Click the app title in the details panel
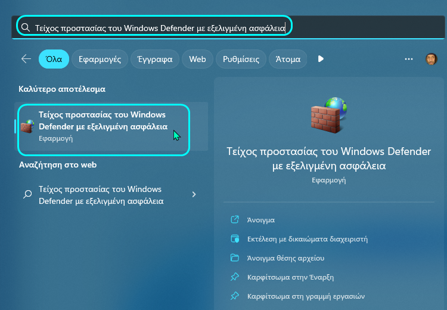447x310 pixels. pos(328,159)
